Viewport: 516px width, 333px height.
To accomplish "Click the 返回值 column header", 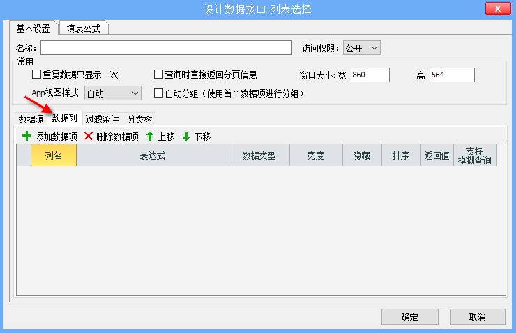I will coord(437,155).
